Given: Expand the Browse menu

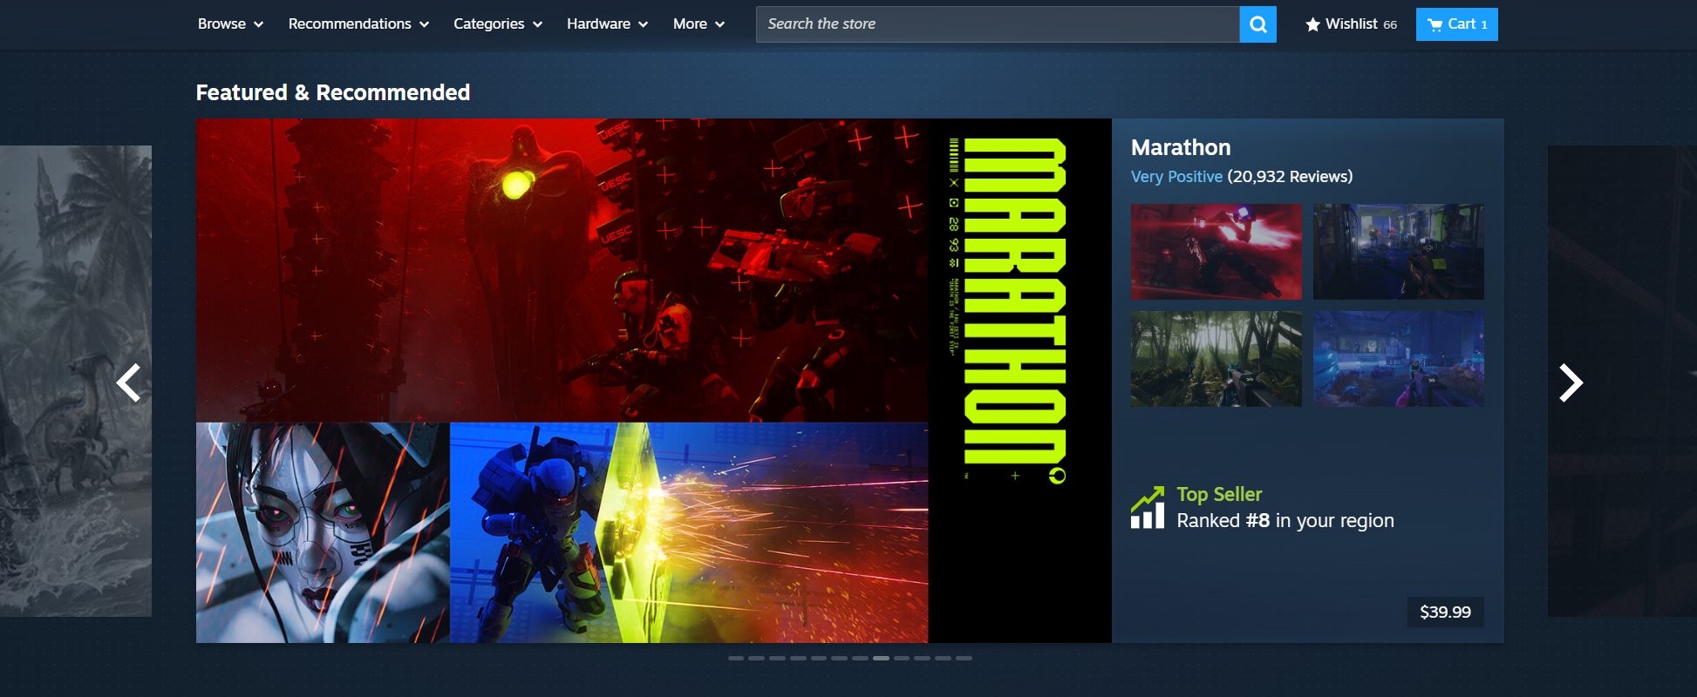Looking at the screenshot, I should 230,24.
